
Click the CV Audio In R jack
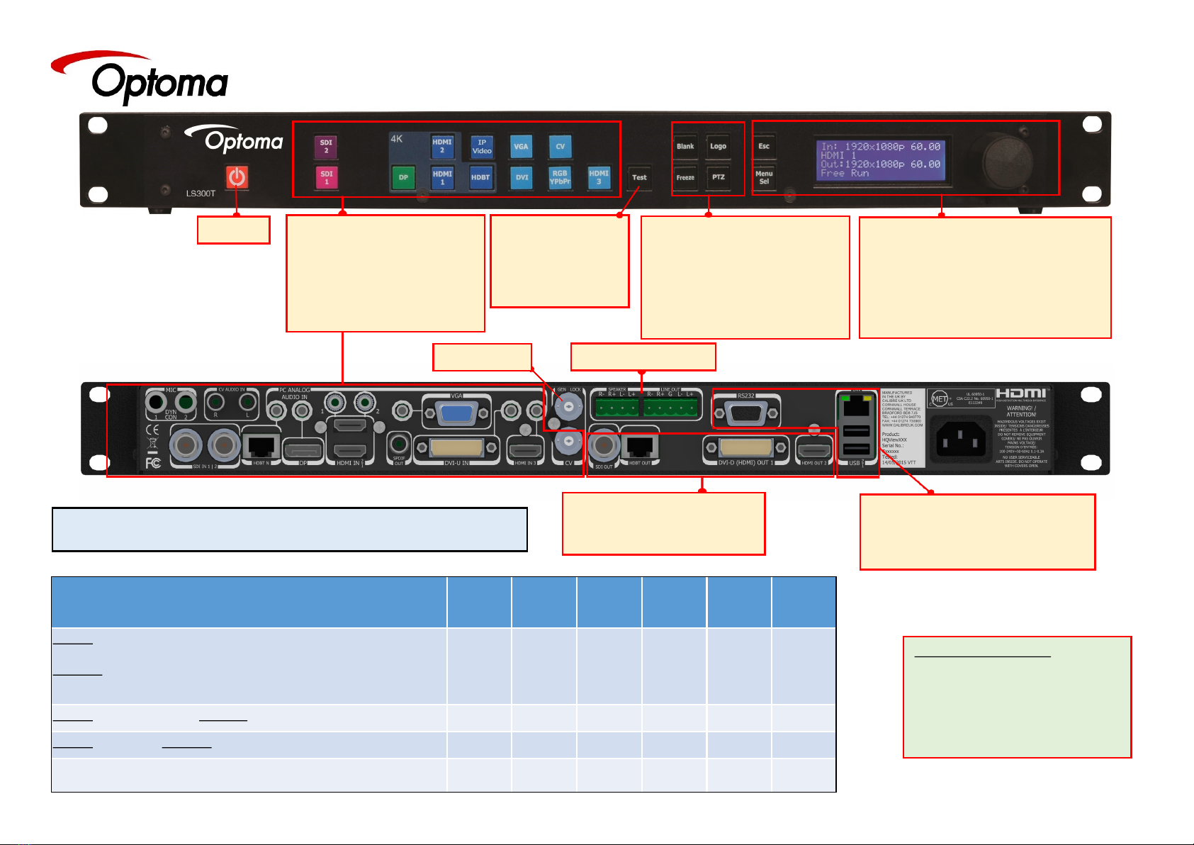coord(216,403)
